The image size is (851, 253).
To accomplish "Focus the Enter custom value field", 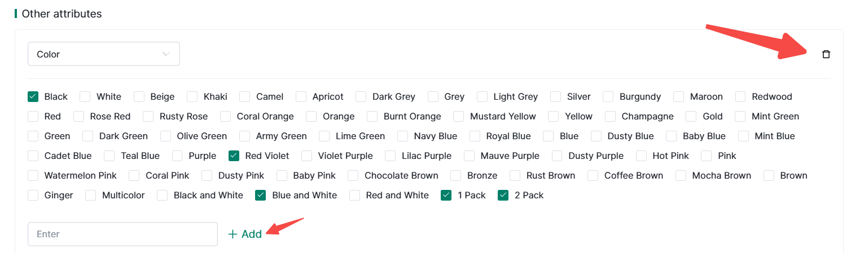I will [x=122, y=234].
